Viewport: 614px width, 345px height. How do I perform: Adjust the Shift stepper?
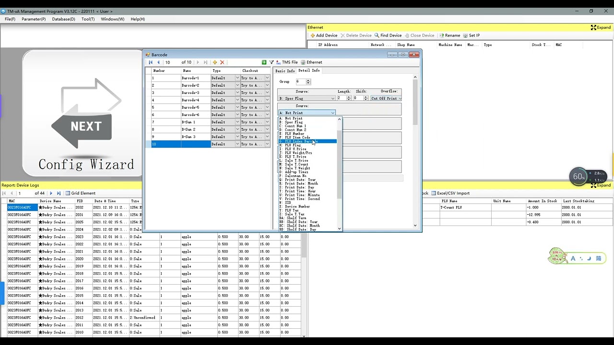tap(366, 98)
